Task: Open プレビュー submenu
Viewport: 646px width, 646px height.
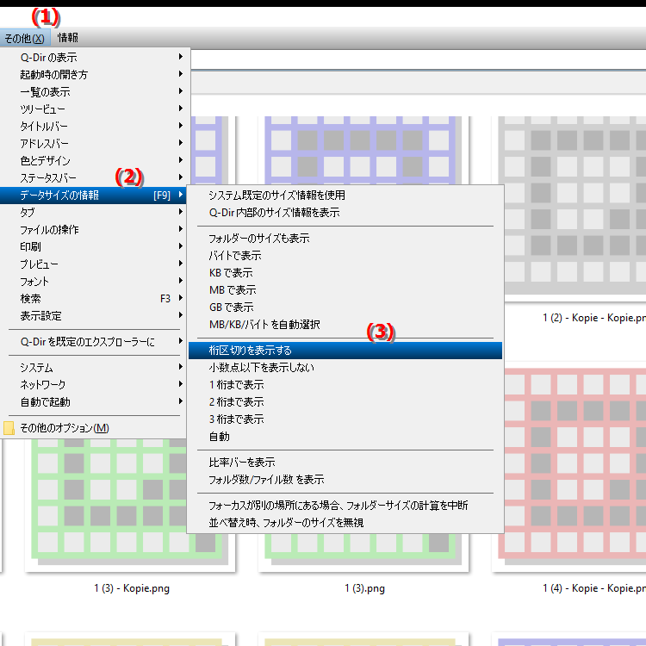Action: pos(95,264)
